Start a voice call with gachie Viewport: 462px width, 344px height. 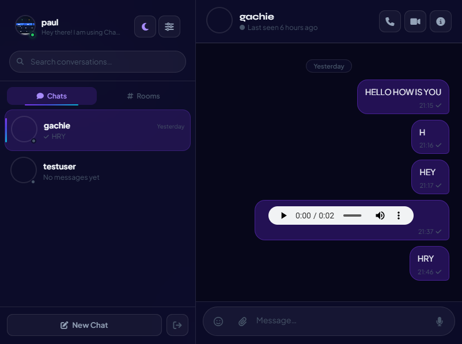[389, 21]
